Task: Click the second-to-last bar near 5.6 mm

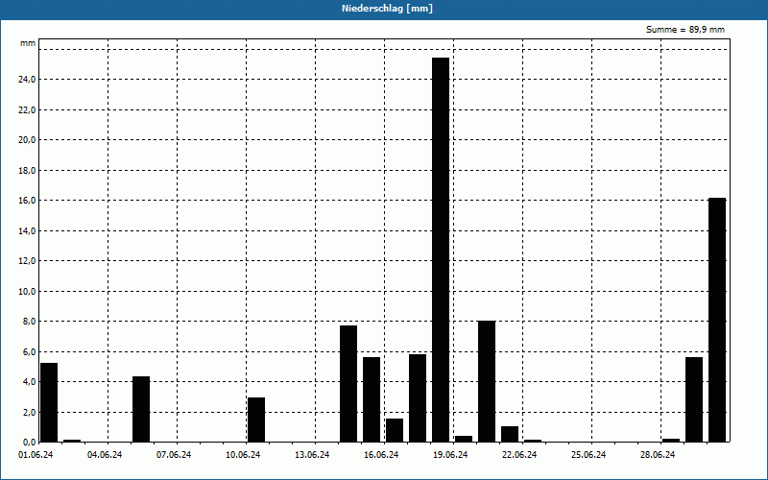Action: (x=694, y=399)
